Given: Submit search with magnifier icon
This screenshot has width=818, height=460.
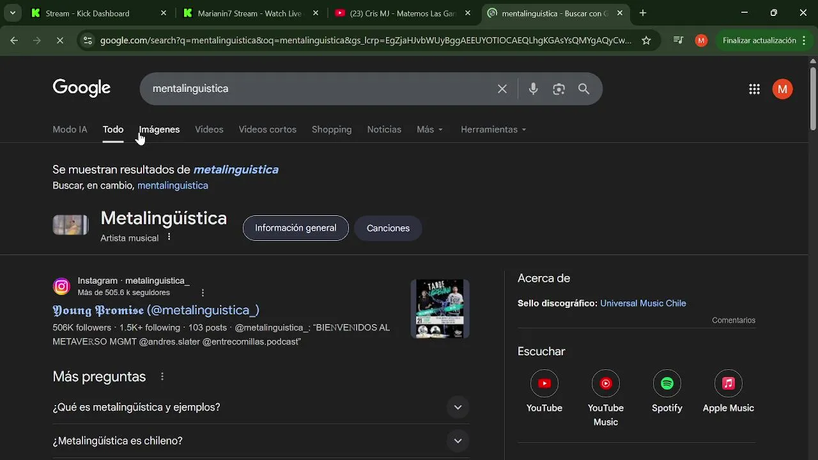Looking at the screenshot, I should [x=583, y=89].
